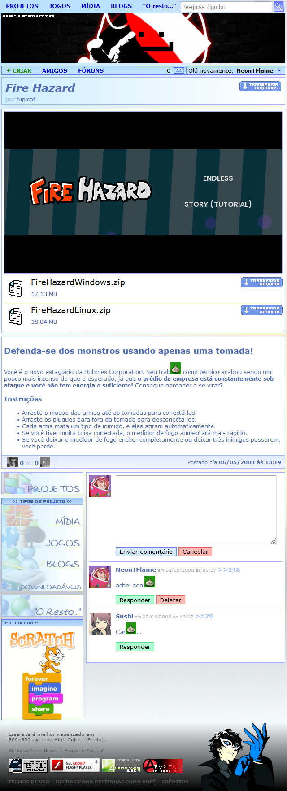The height and width of the screenshot is (791, 287).
Task: Click the onion emoticon in Sushi's comment
Action: click(x=130, y=628)
